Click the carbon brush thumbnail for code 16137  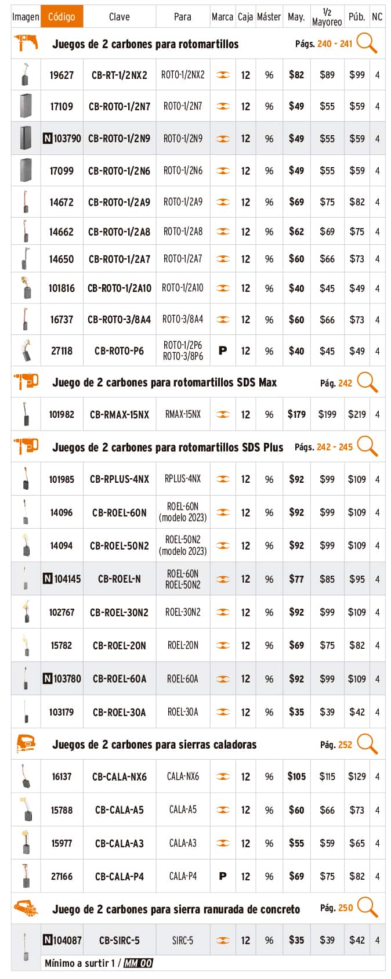26,776
